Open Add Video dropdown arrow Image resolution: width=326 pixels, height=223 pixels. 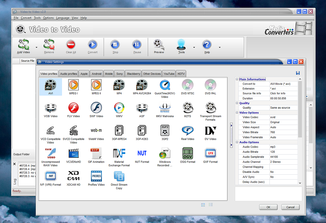tap(36, 47)
